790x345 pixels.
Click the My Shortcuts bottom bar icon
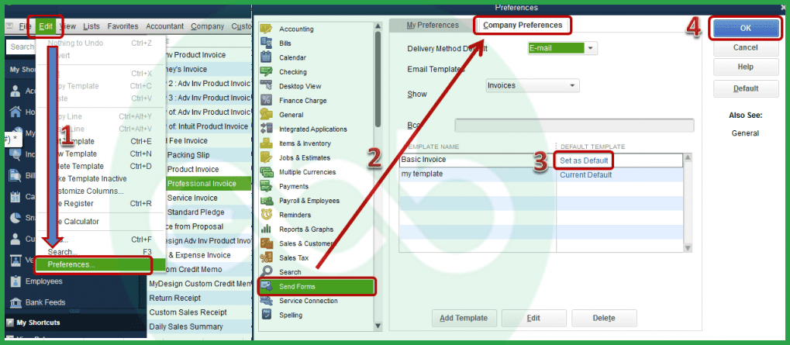click(x=9, y=323)
